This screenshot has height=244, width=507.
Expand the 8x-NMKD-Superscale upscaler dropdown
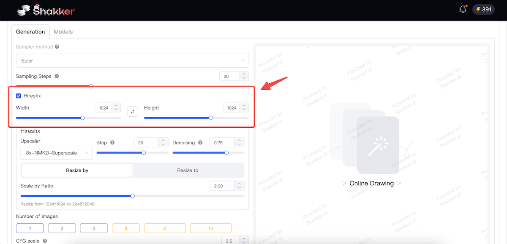(56, 153)
